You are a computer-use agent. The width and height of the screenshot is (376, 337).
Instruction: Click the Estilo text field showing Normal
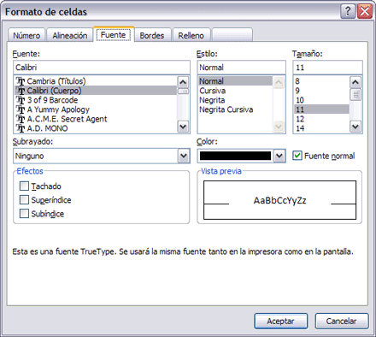coord(241,68)
